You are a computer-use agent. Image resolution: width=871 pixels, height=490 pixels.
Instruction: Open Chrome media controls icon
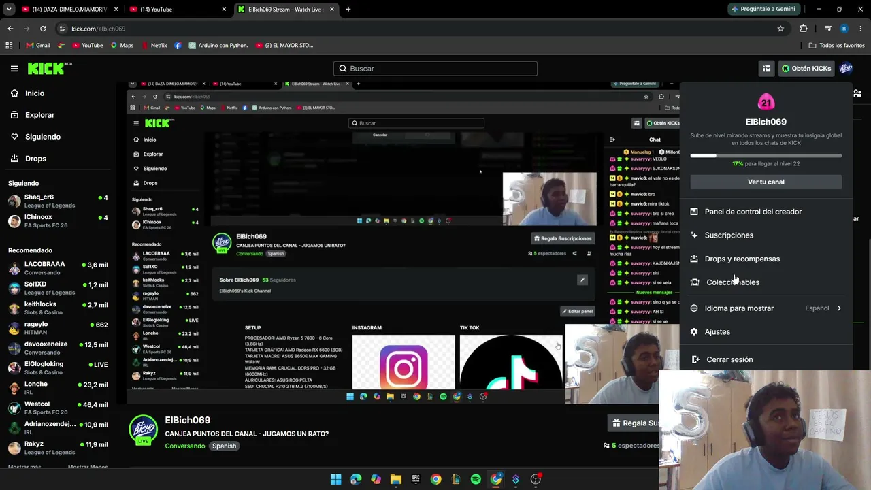[x=827, y=29]
